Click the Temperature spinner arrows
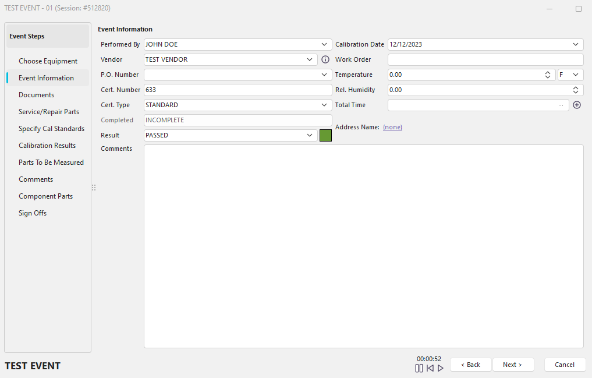 point(548,75)
